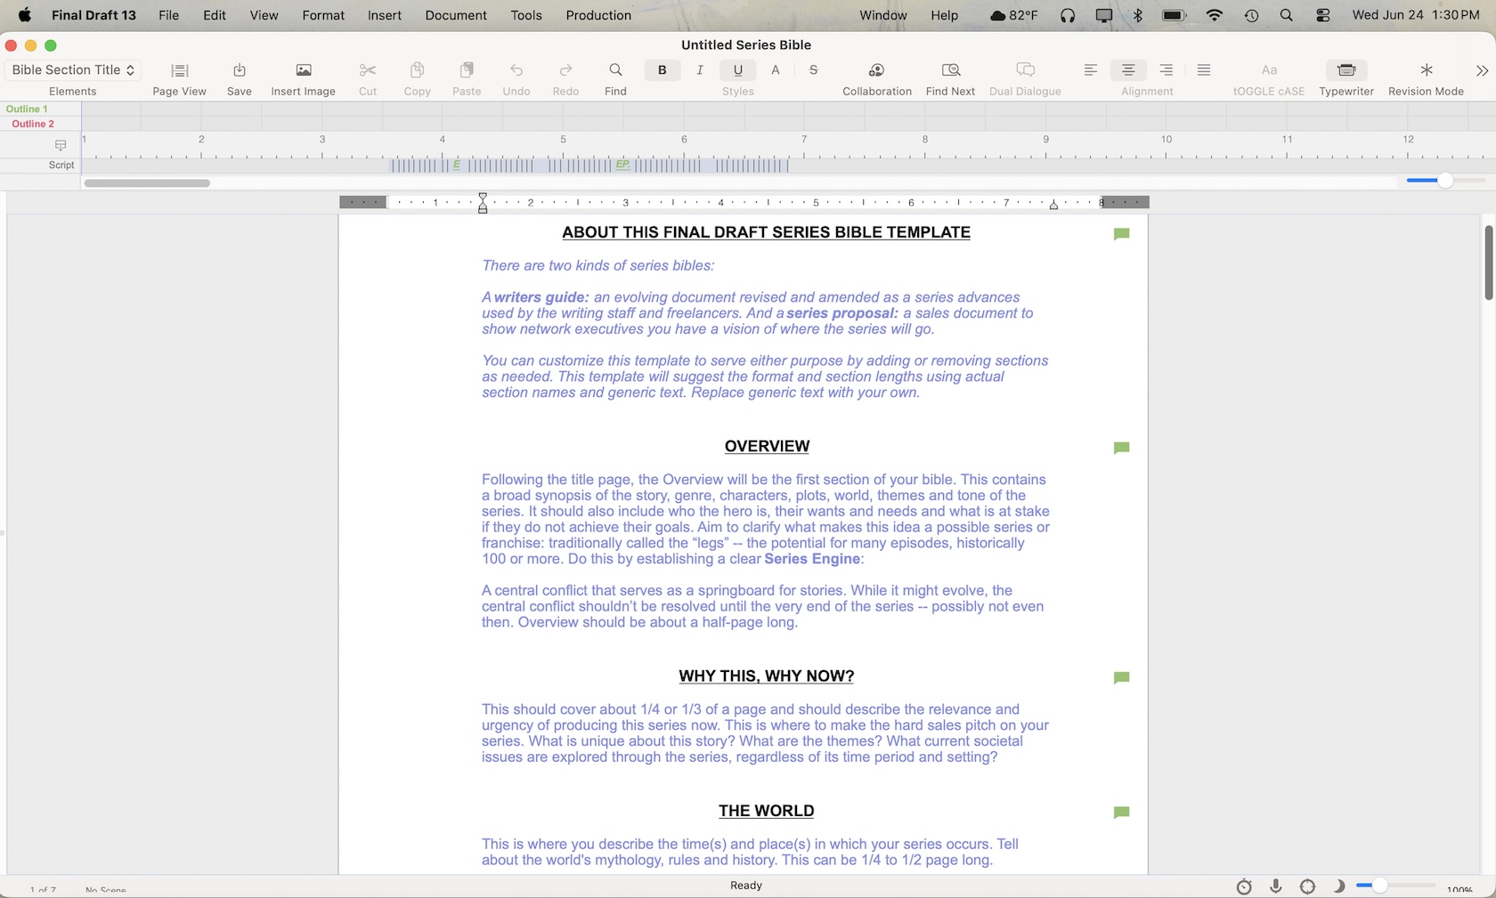
Task: Toggle Bold formatting button
Action: 662,70
